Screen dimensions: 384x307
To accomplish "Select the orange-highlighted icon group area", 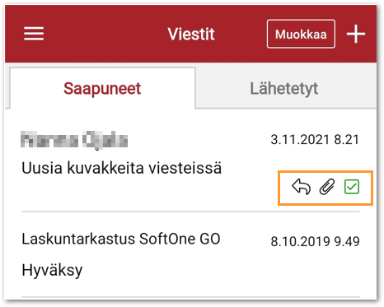I will click(x=325, y=188).
